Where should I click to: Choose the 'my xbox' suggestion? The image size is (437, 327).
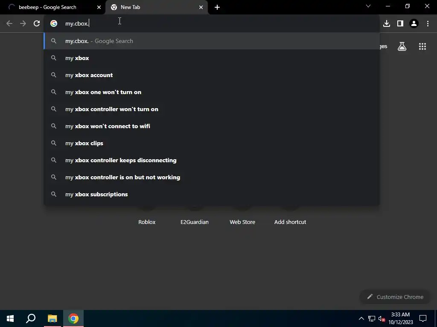point(212,58)
